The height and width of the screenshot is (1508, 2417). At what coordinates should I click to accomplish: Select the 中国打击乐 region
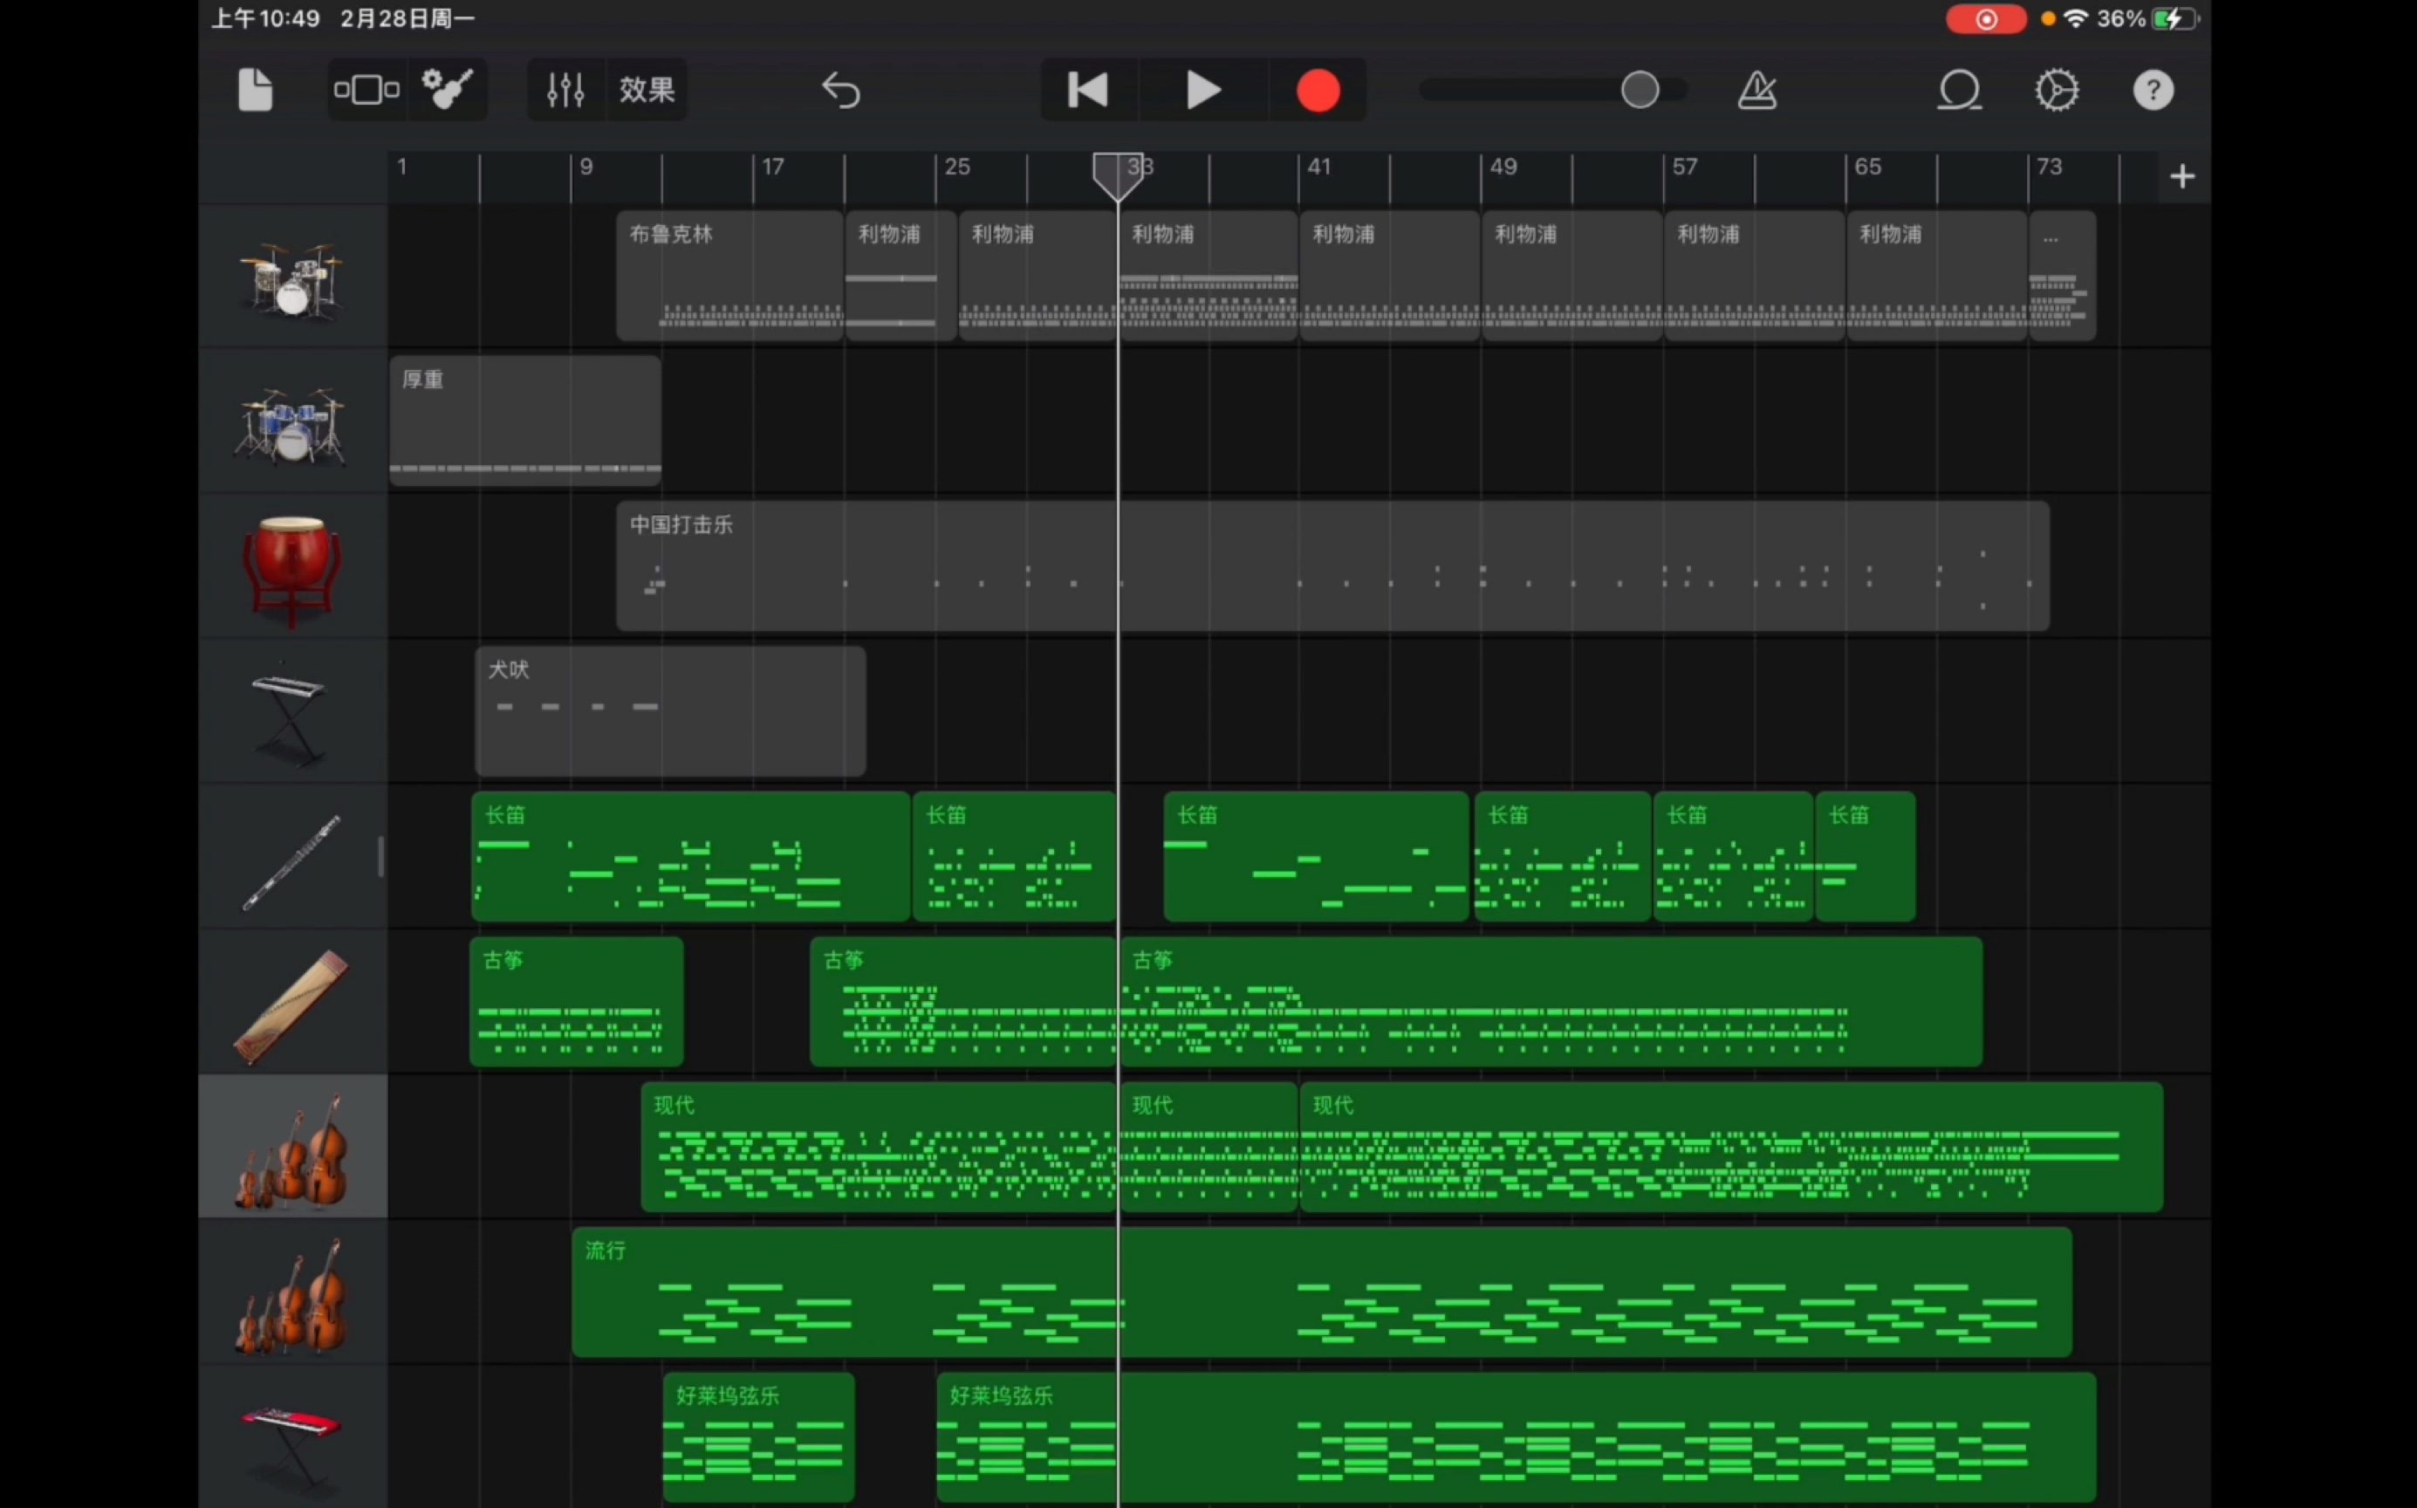1333,565
